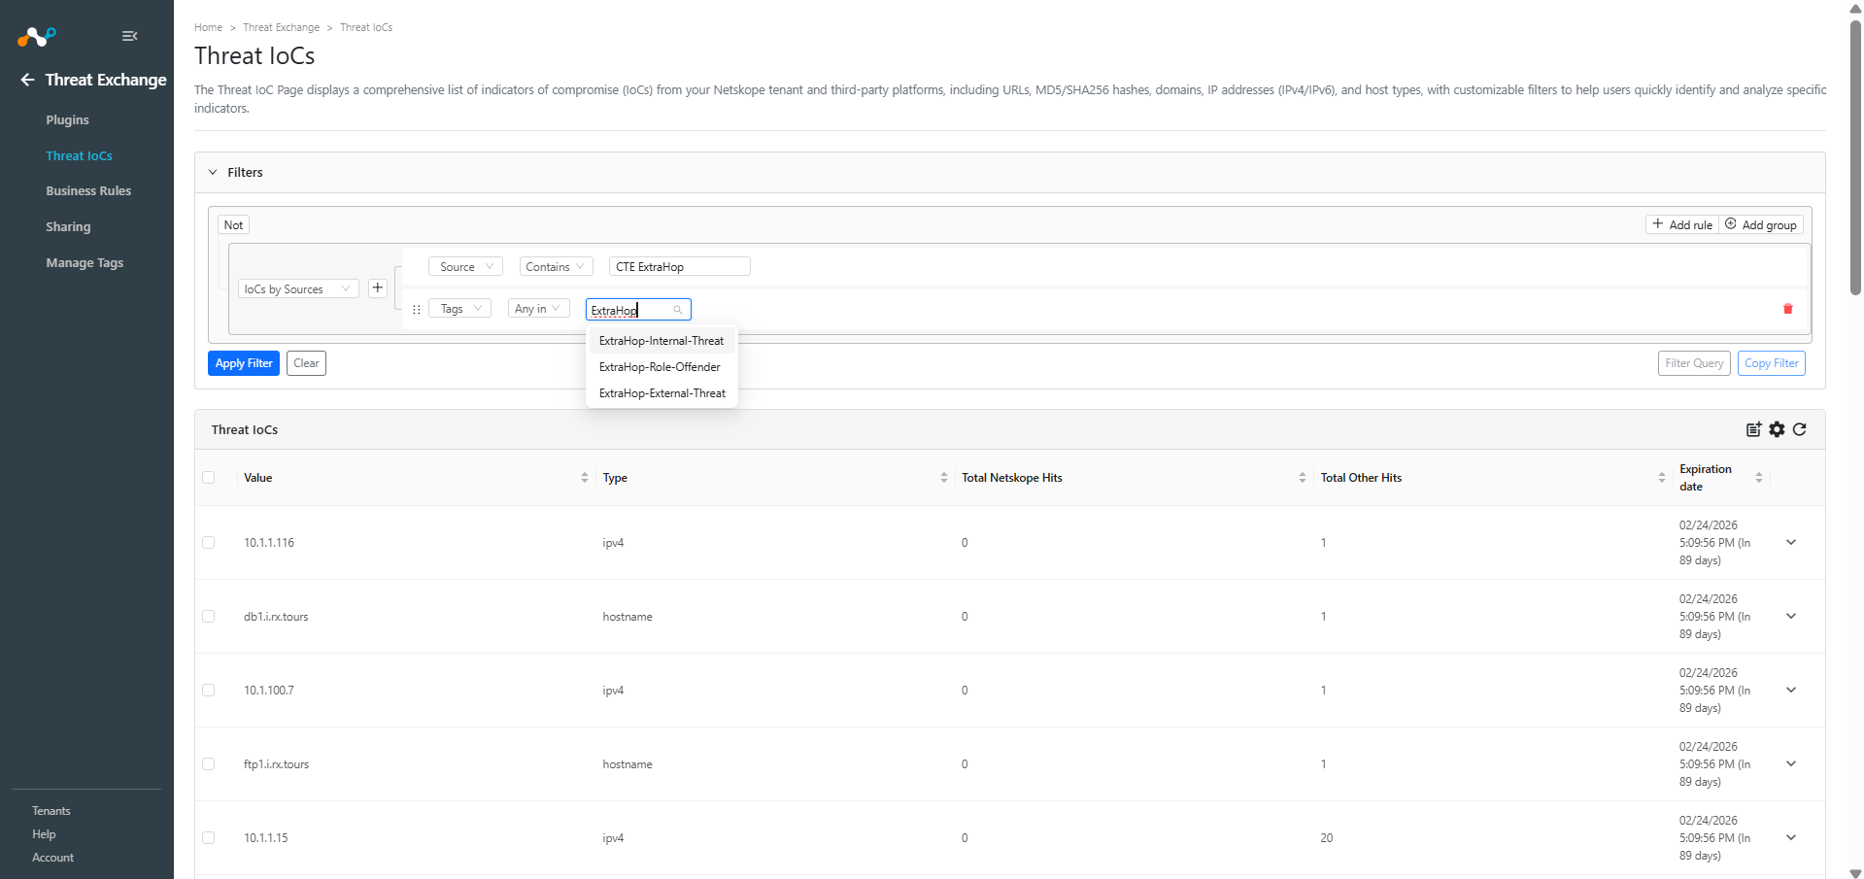This screenshot has width=1864, height=879.
Task: Check the box for row ftp1.i.rx.tours
Action: pos(209,763)
